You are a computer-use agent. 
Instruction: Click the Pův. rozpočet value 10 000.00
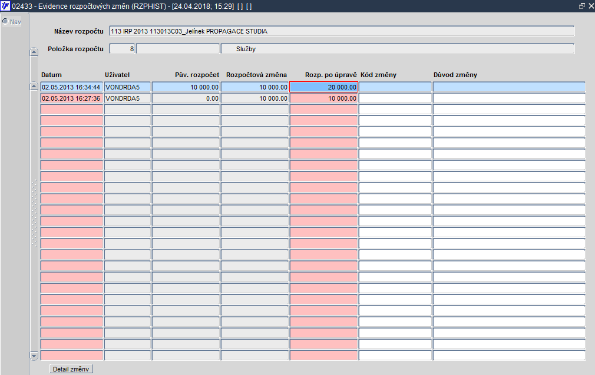pos(186,87)
